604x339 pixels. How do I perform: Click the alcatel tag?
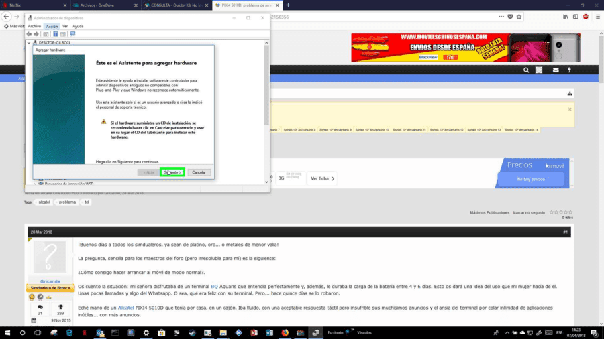tap(44, 202)
